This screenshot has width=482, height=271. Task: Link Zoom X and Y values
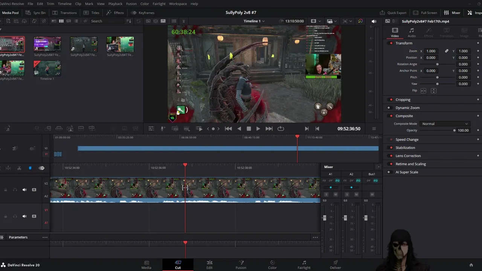(447, 51)
